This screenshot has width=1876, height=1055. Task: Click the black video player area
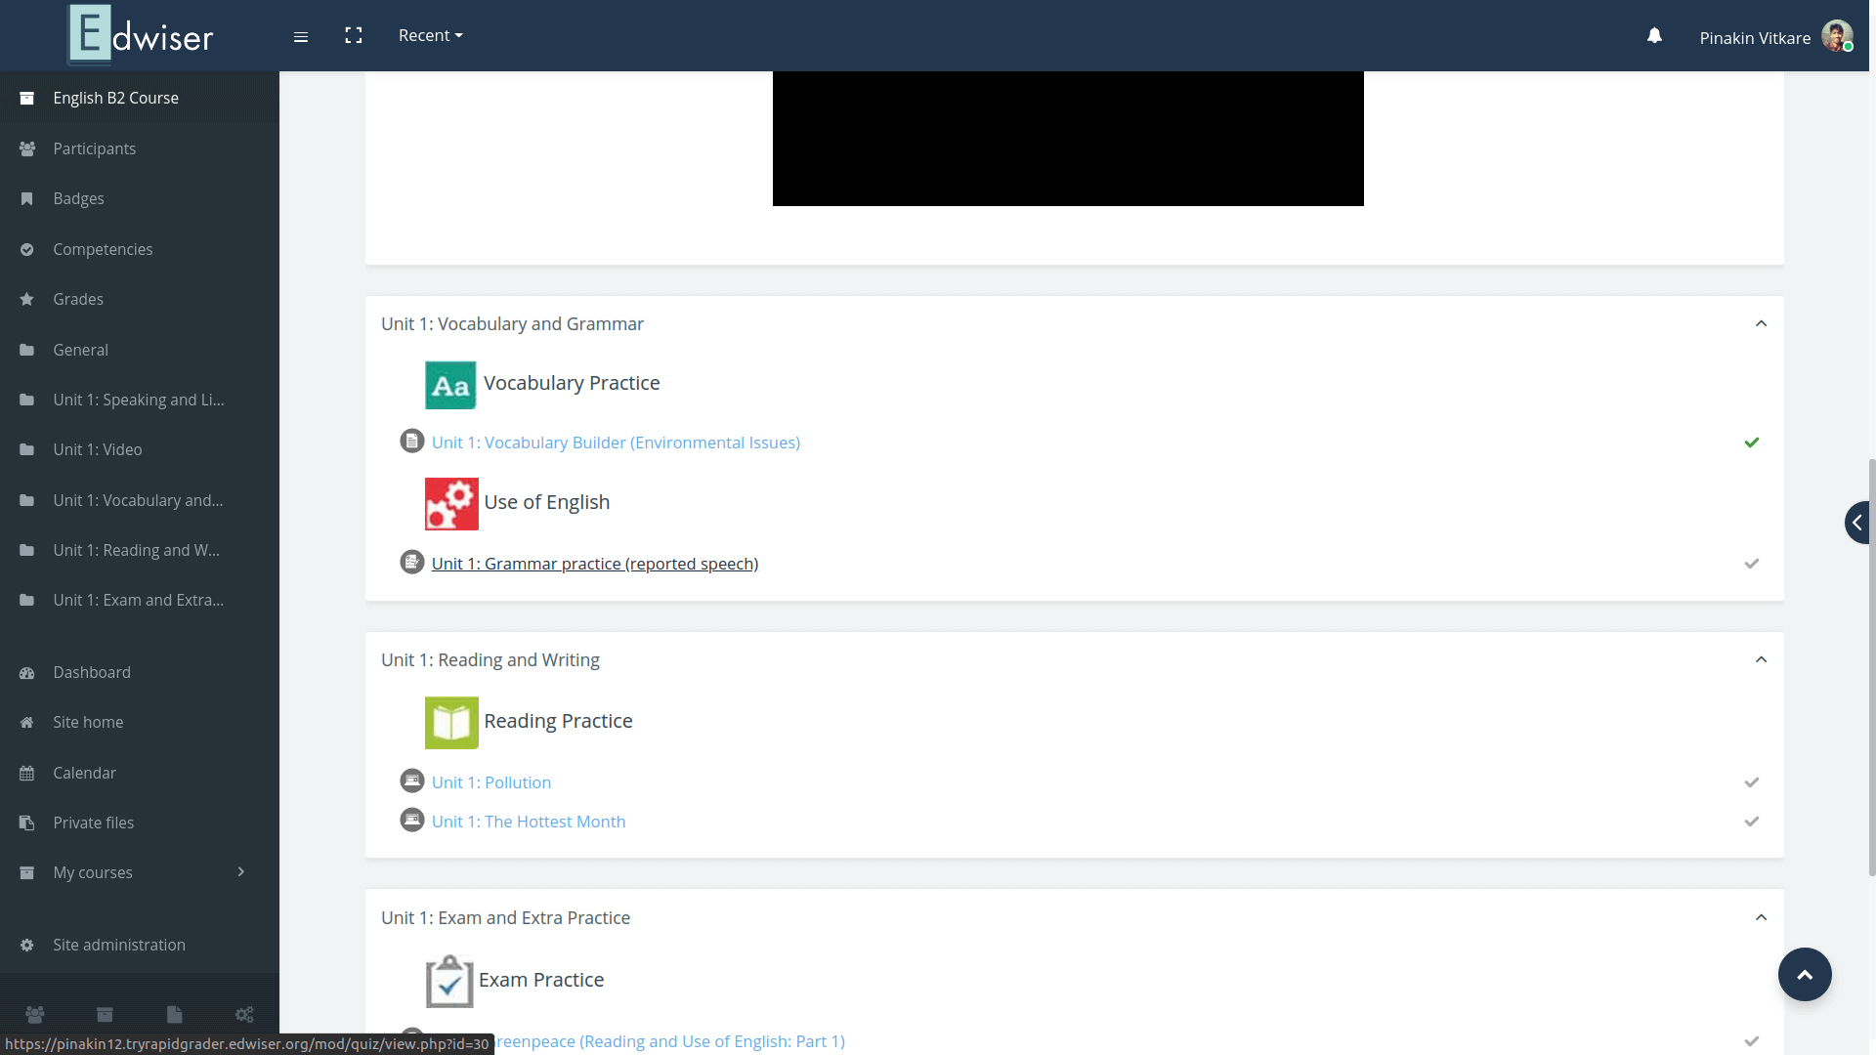(1068, 139)
